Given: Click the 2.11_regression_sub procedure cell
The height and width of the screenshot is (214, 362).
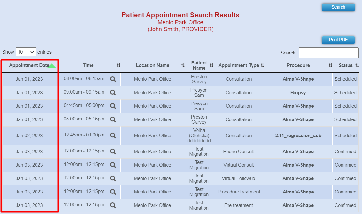Looking at the screenshot, I should point(298,136).
